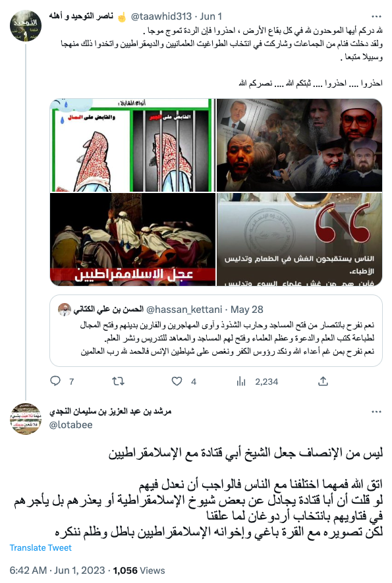Click the reply icon with 7 replies

(x=55, y=381)
